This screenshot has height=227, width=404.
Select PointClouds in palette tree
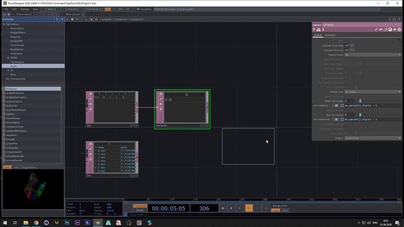pyautogui.click(x=17, y=45)
